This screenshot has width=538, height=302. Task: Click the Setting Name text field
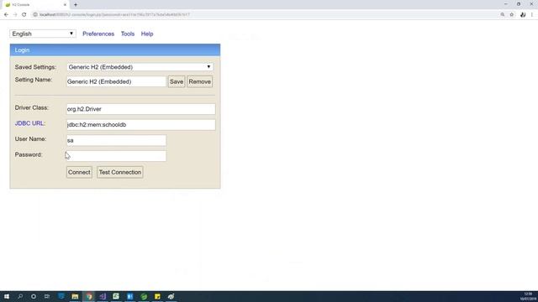(x=116, y=81)
